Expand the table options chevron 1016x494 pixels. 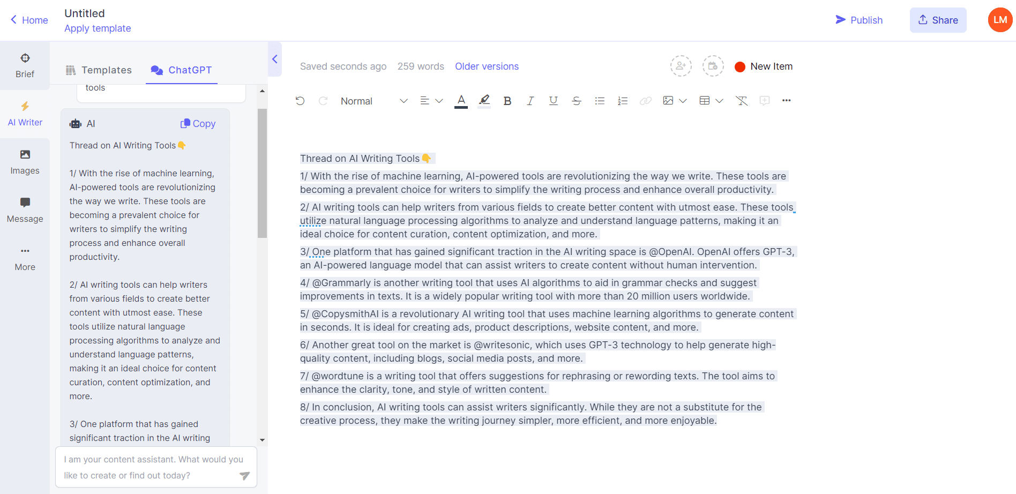[x=719, y=101]
